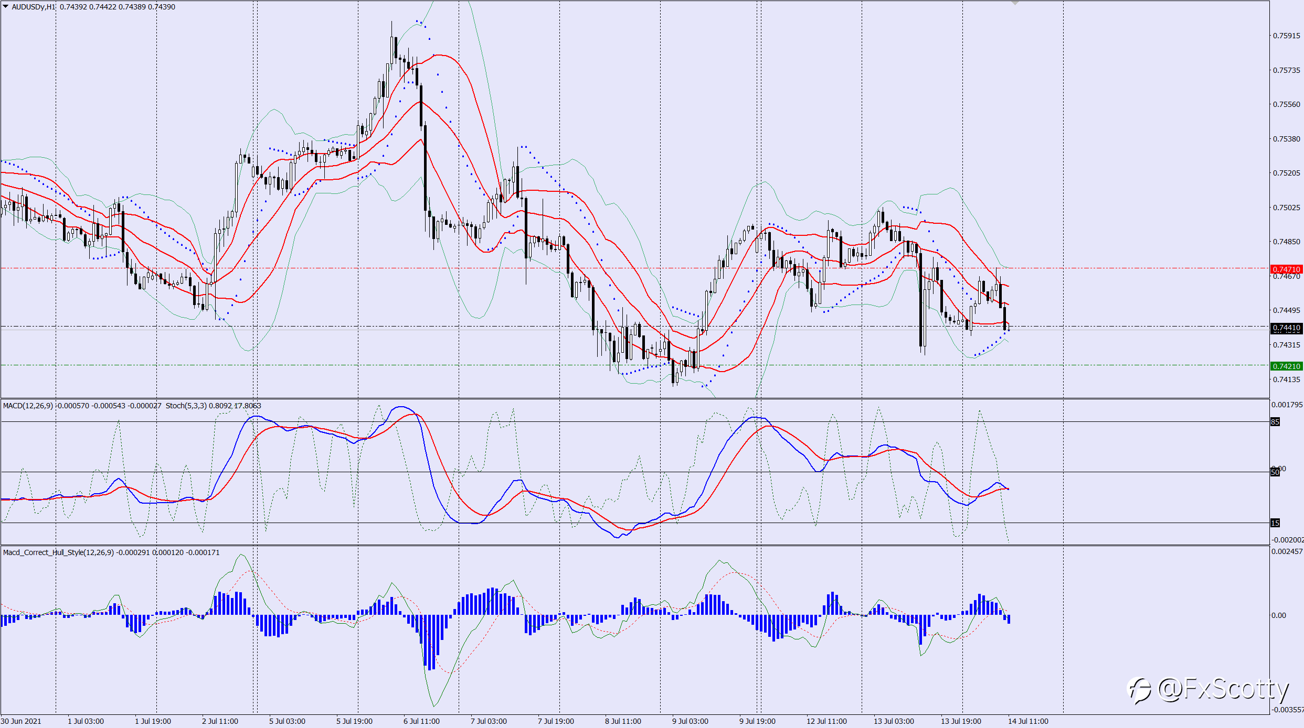The width and height of the screenshot is (1304, 728).
Task: Click the 2 Jul 11:00 time label
Action: coord(220,721)
